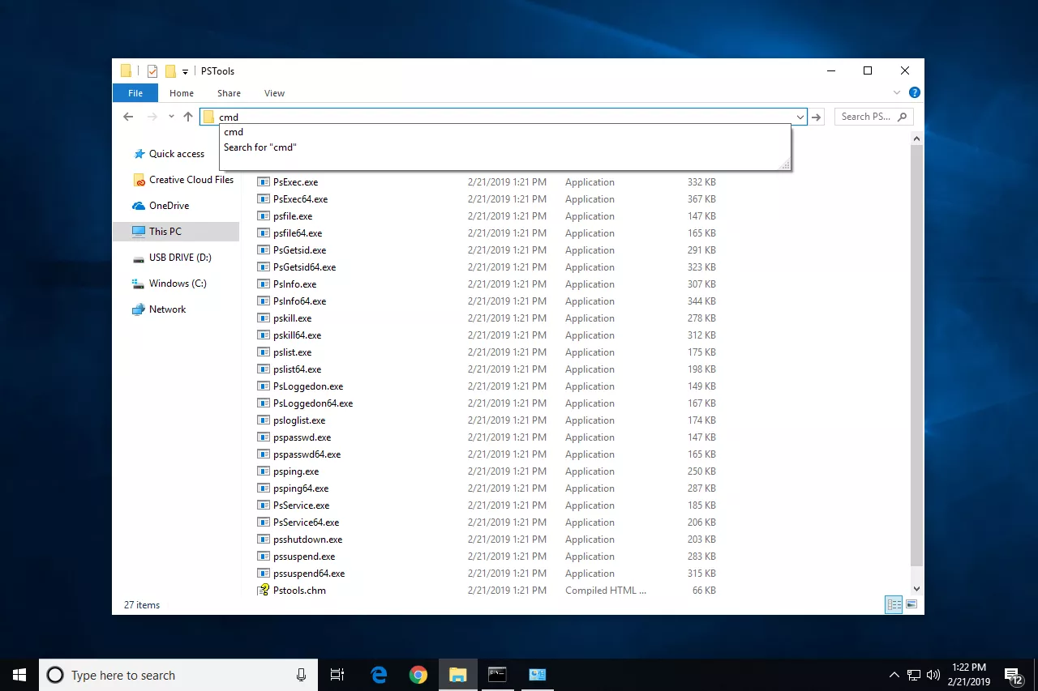
Task: Select the file name pskill64.exe
Action: pyautogui.click(x=297, y=335)
